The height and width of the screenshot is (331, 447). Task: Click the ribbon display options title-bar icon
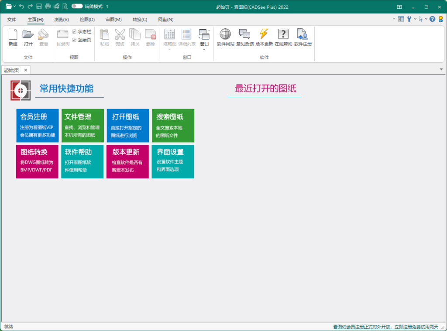399,7
